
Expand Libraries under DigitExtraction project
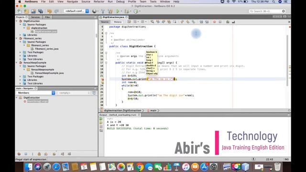(20, 35)
